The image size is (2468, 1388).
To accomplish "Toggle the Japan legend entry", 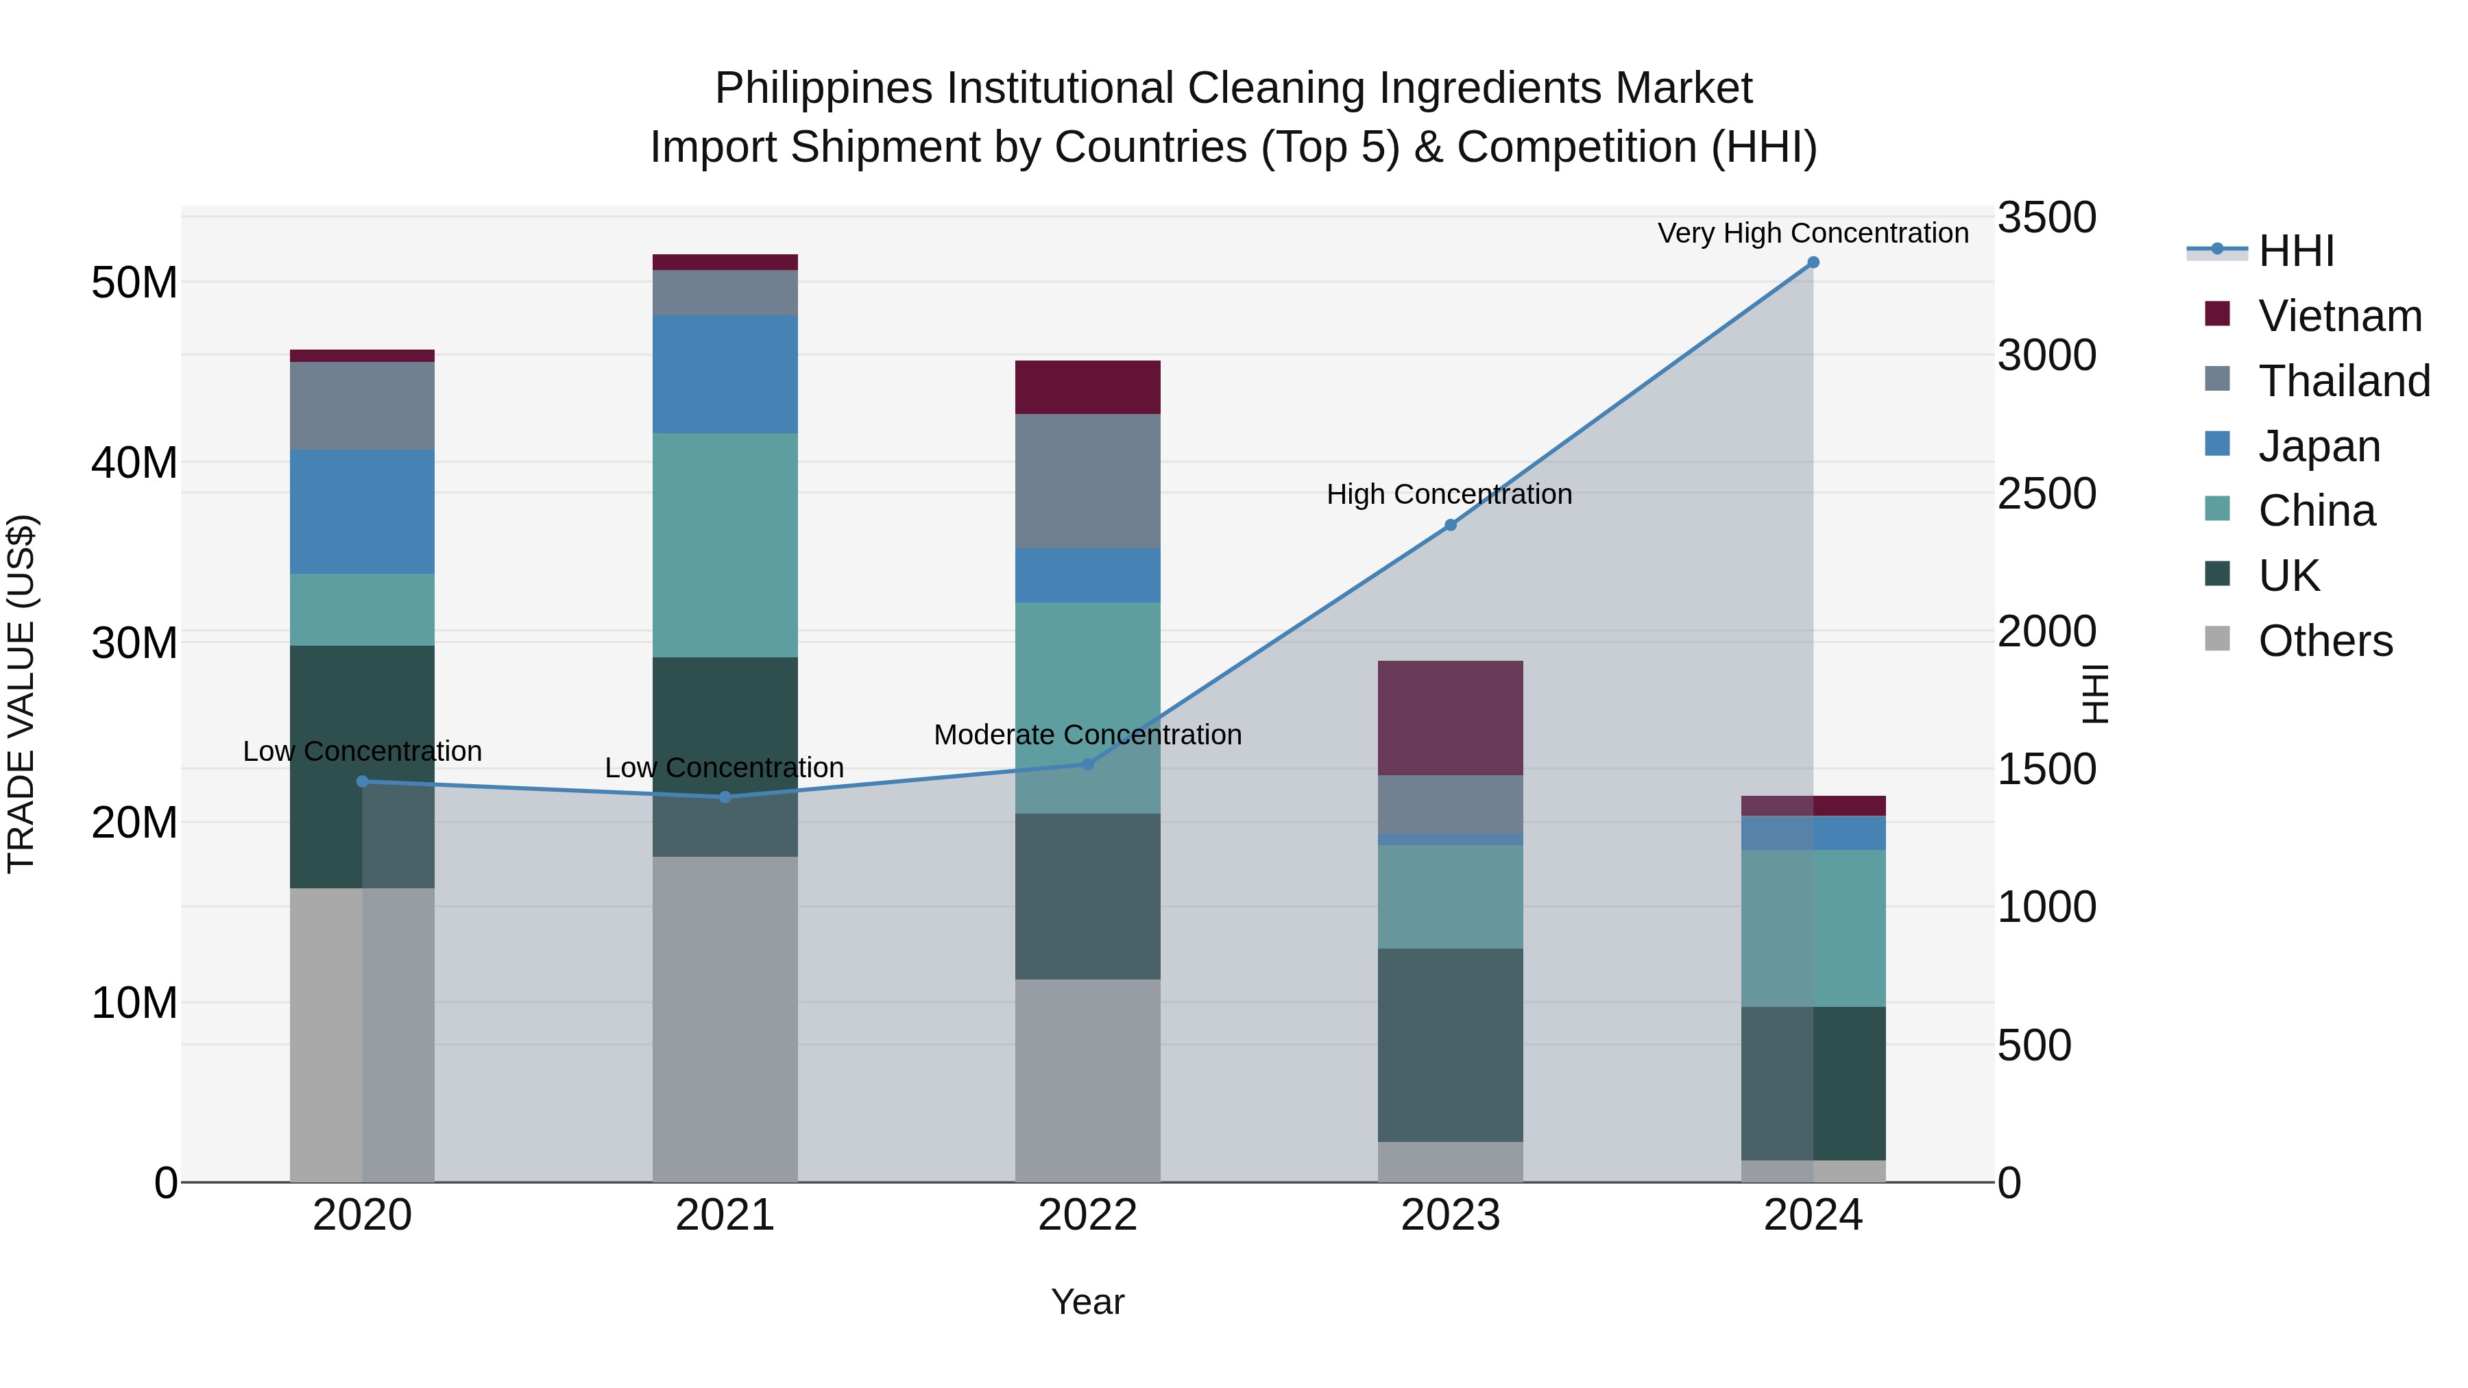I will click(2292, 446).
